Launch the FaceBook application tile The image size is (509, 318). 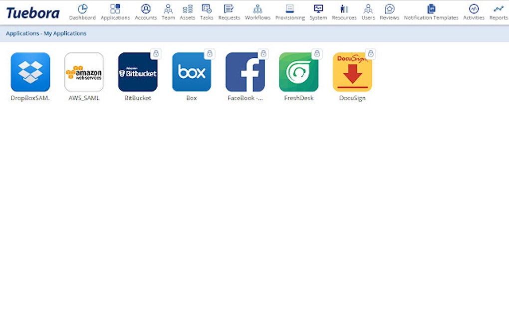click(x=245, y=72)
